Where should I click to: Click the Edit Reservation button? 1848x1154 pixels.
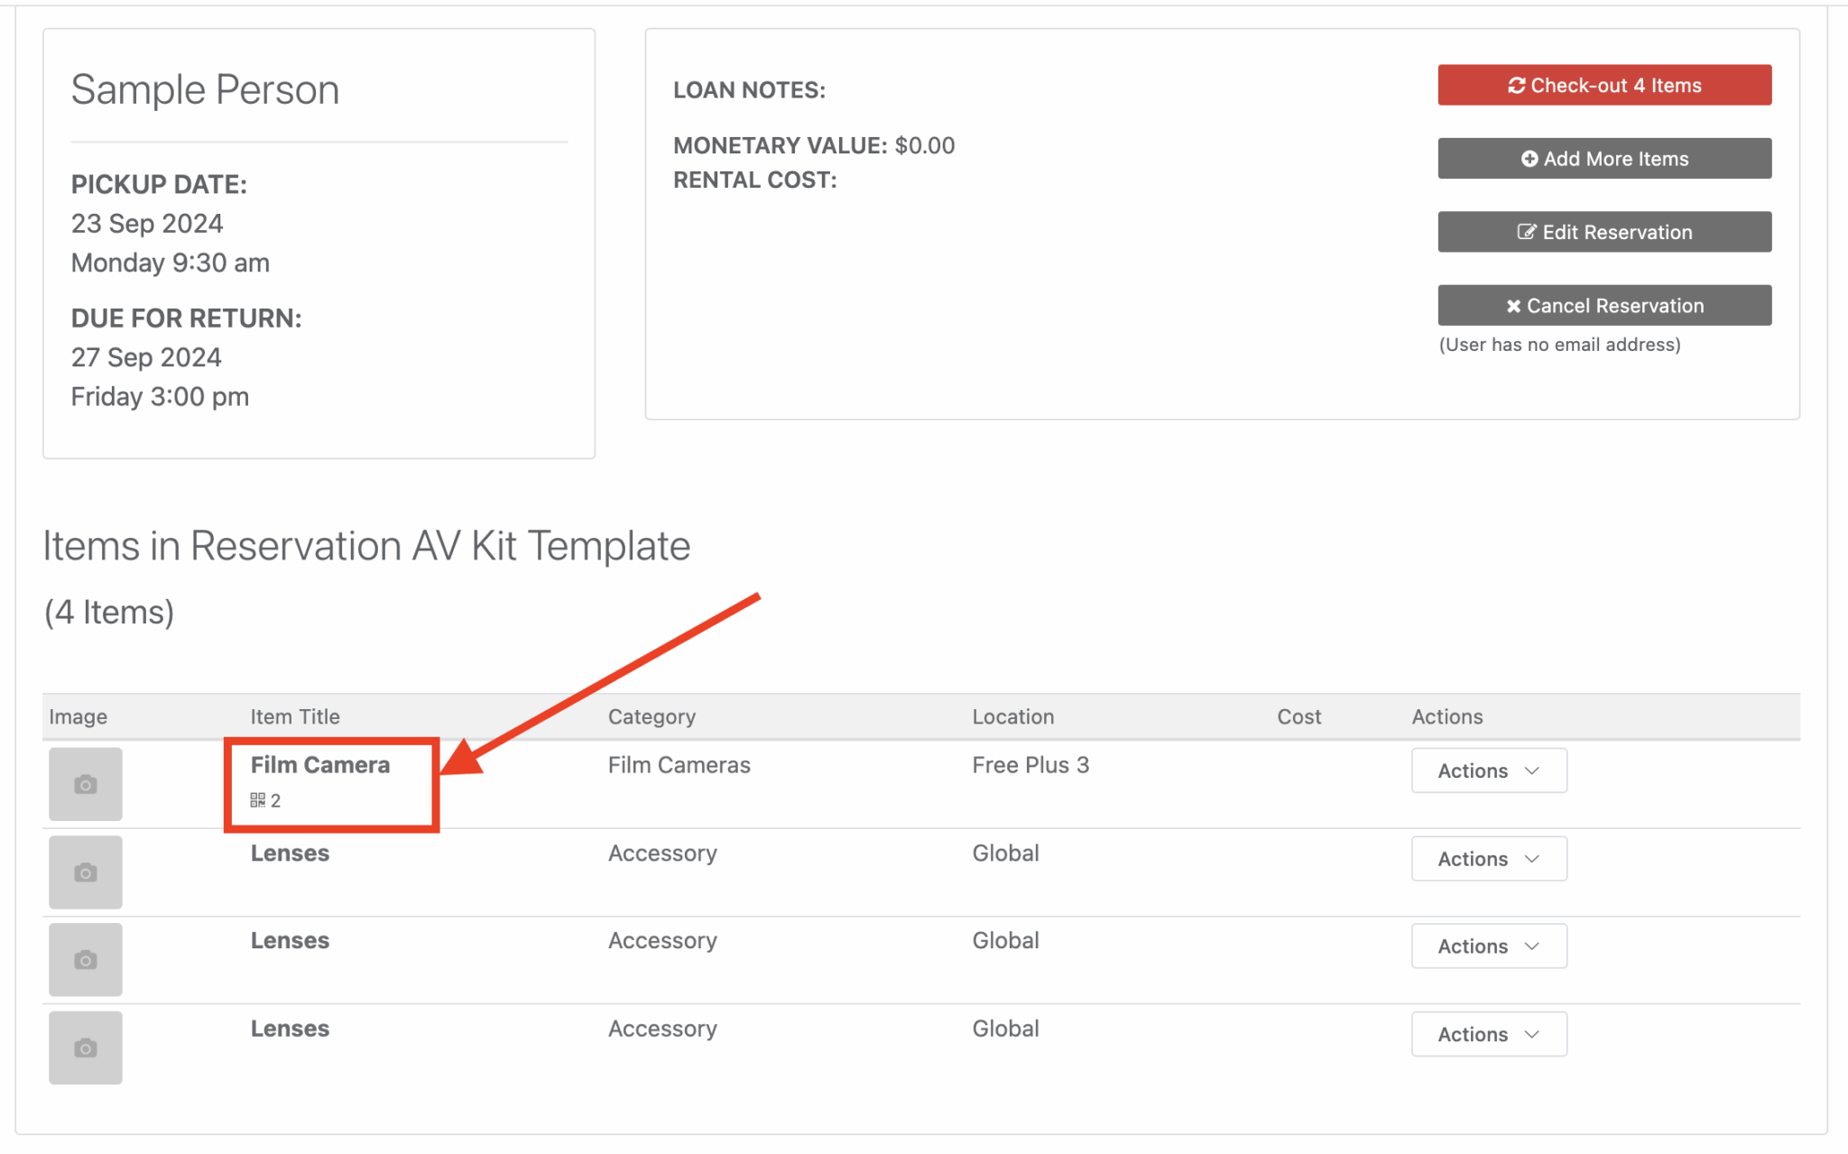tap(1604, 232)
